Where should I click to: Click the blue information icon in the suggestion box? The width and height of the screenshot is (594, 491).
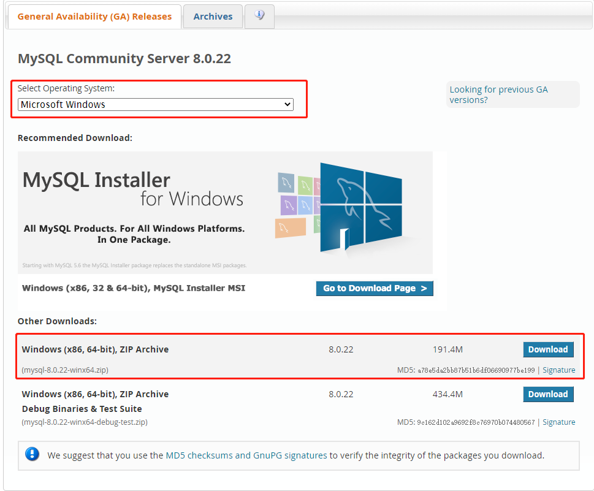click(x=32, y=454)
